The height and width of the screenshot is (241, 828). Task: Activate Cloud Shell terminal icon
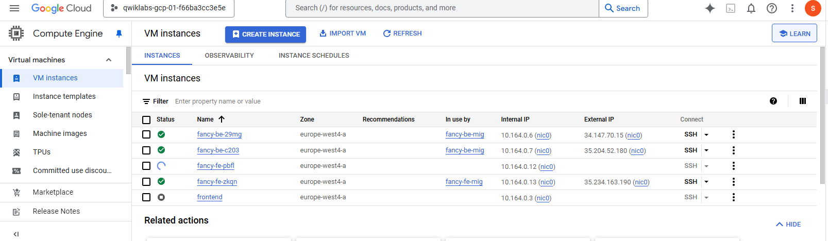tap(731, 8)
